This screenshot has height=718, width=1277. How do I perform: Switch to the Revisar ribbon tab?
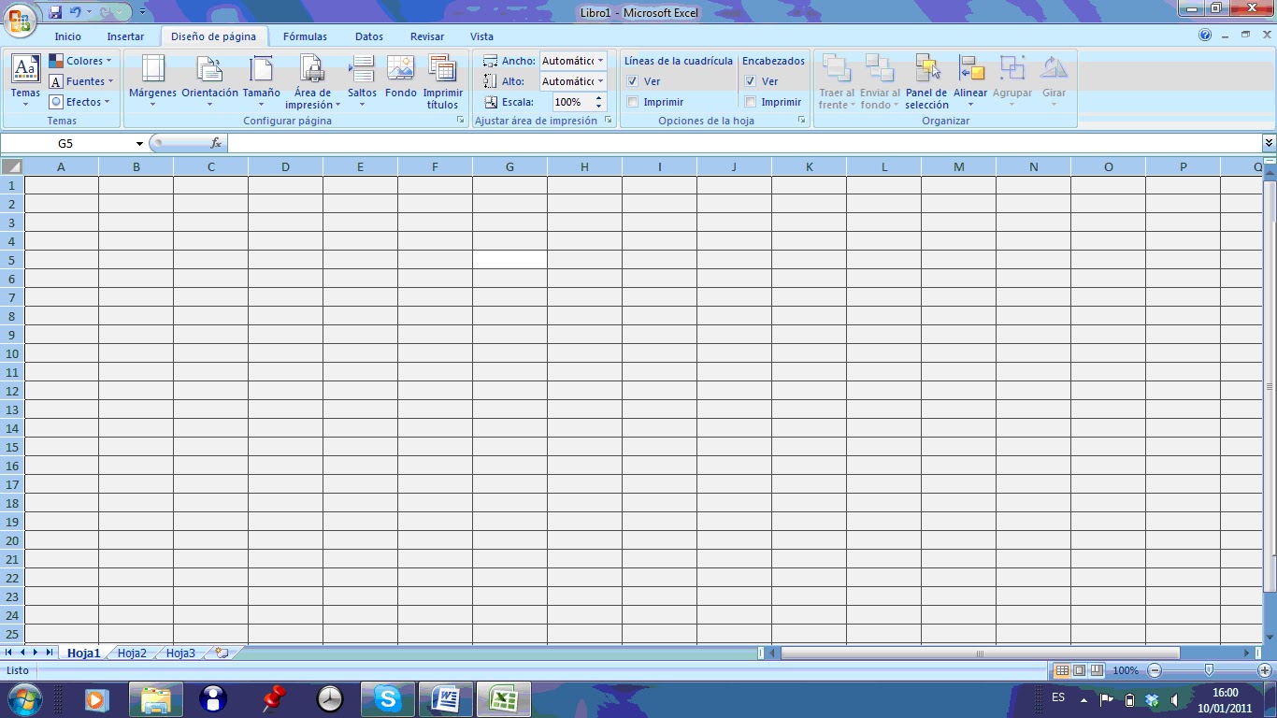click(x=427, y=36)
